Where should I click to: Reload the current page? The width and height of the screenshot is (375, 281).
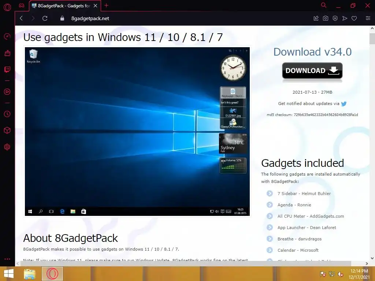[x=45, y=18]
